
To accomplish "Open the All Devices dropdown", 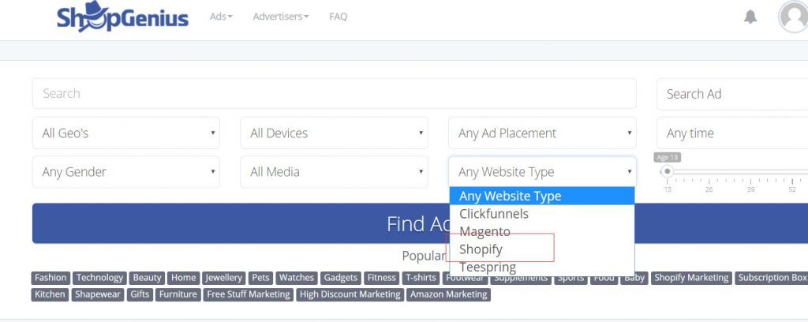I will (334, 133).
